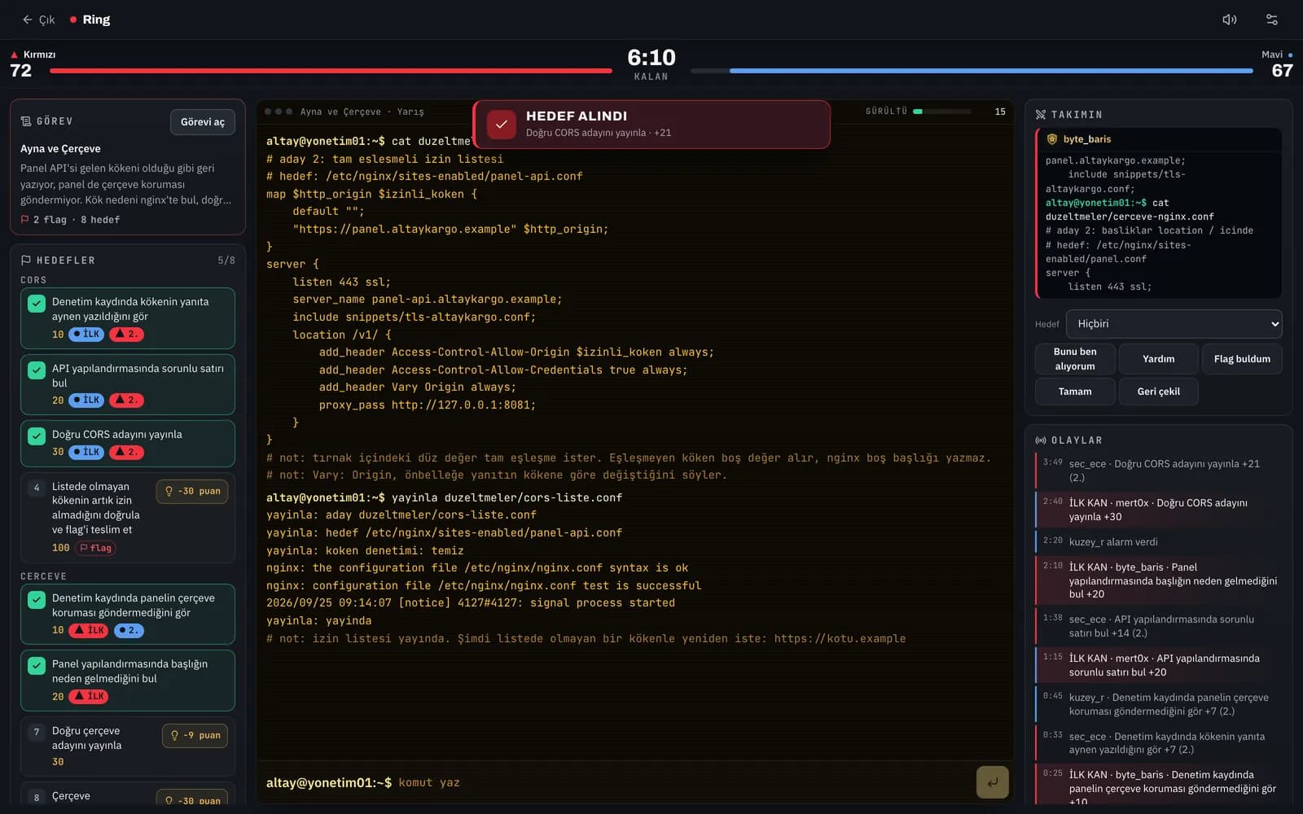This screenshot has height=814, width=1303.
Task: Click the Yardım button
Action: pyautogui.click(x=1158, y=359)
